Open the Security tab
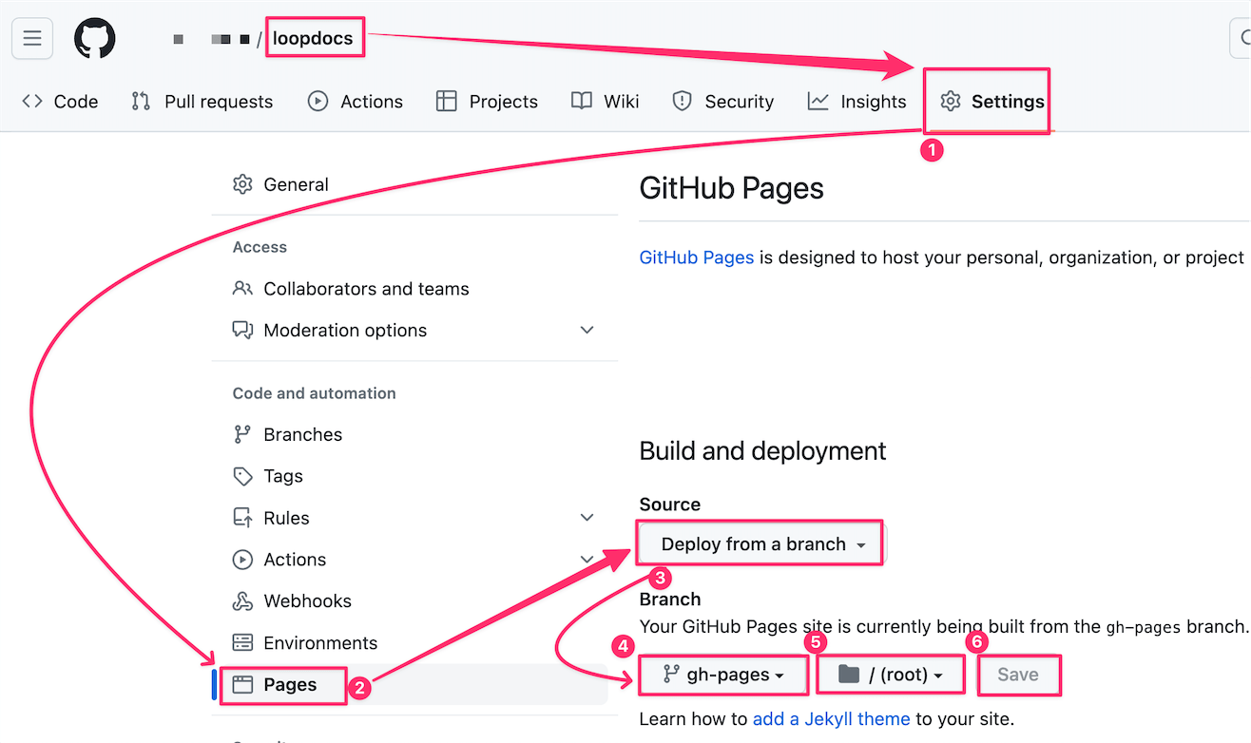The image size is (1251, 743). pyautogui.click(x=722, y=102)
